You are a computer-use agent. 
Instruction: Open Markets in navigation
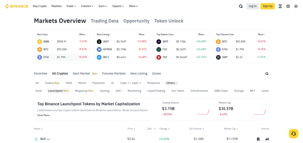tap(57, 6)
